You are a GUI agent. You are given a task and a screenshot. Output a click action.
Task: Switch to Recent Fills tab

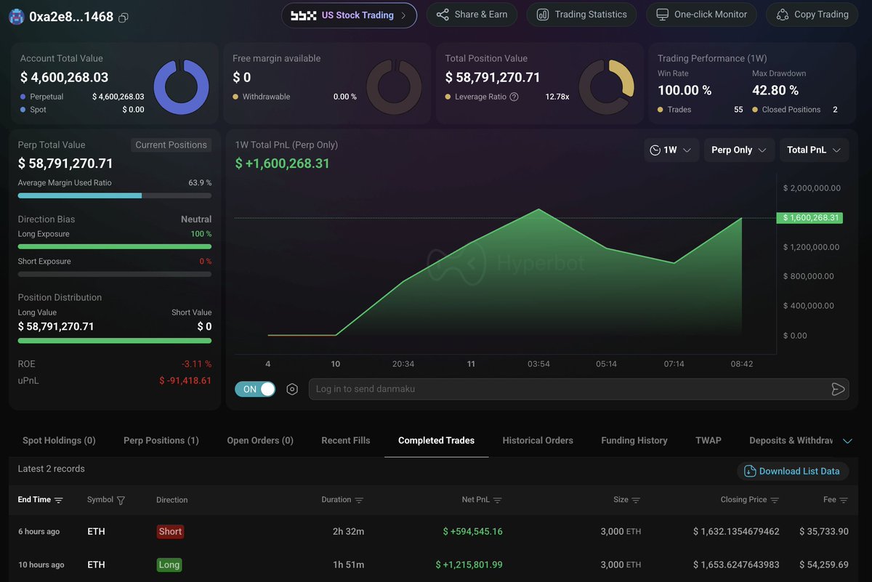(x=346, y=440)
